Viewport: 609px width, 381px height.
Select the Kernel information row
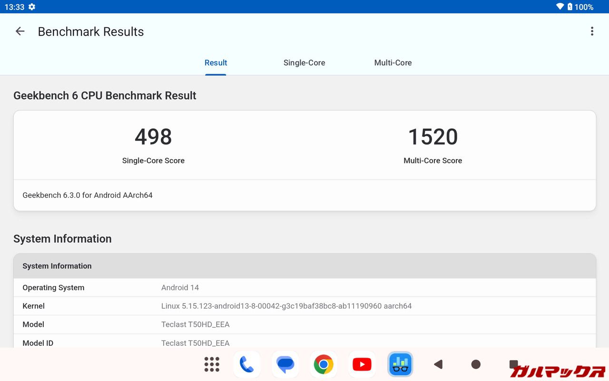pyautogui.click(x=304, y=306)
